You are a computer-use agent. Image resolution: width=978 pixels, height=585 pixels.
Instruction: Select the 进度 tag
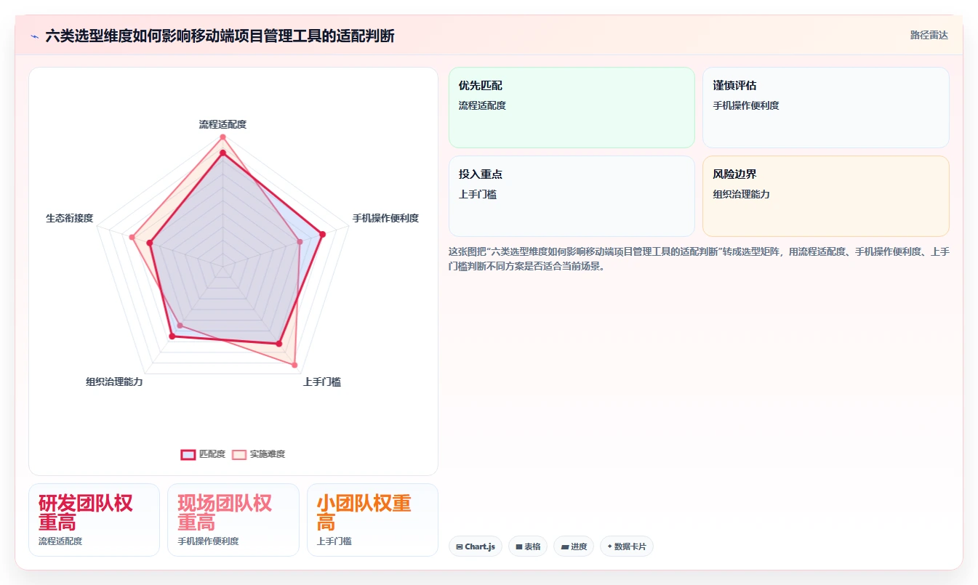pos(574,546)
